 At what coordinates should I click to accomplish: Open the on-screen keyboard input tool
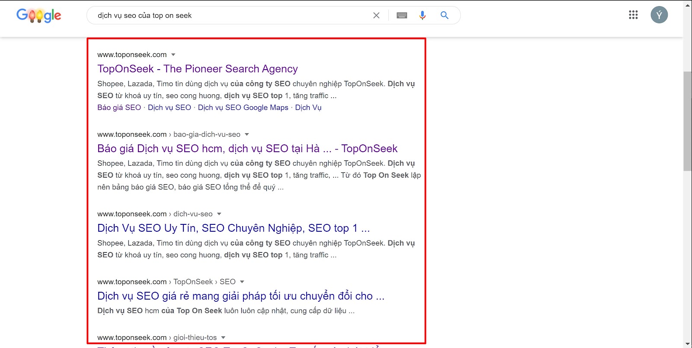(x=402, y=16)
